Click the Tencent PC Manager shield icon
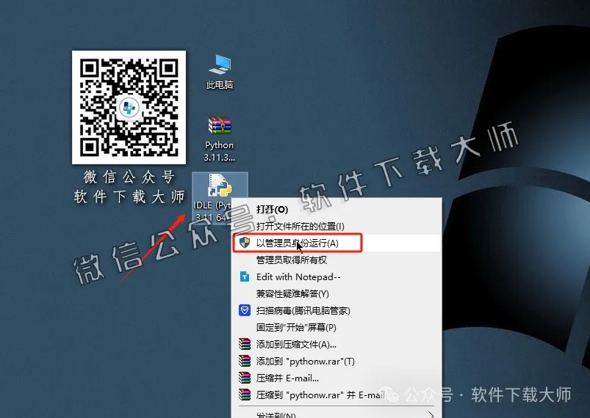The width and height of the screenshot is (590, 418). [x=245, y=310]
